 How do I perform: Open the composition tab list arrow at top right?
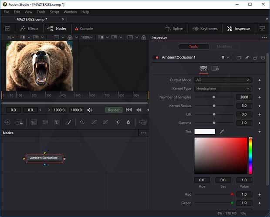tap(267, 19)
